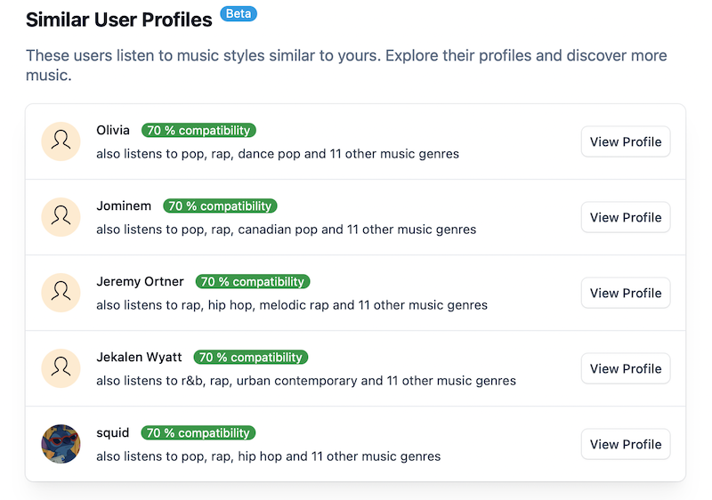
Task: Click the Similar User Profiles heading
Action: [119, 19]
